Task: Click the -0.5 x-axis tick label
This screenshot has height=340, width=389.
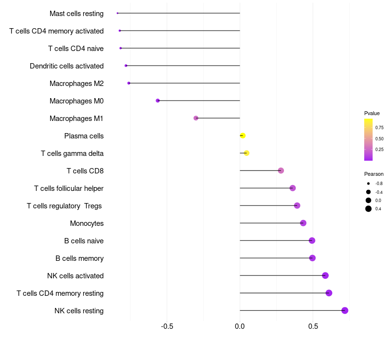Action: click(x=167, y=325)
